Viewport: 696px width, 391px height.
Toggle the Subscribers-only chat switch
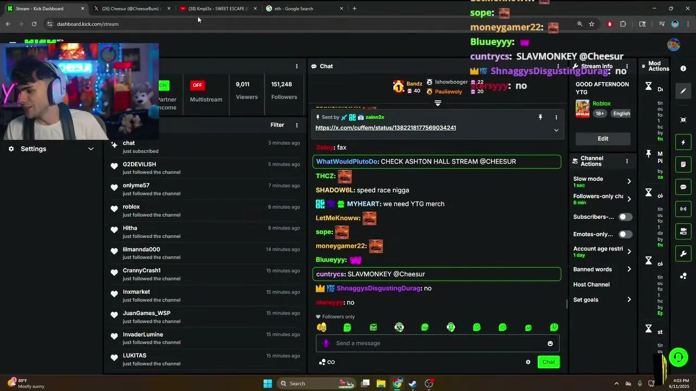point(625,217)
